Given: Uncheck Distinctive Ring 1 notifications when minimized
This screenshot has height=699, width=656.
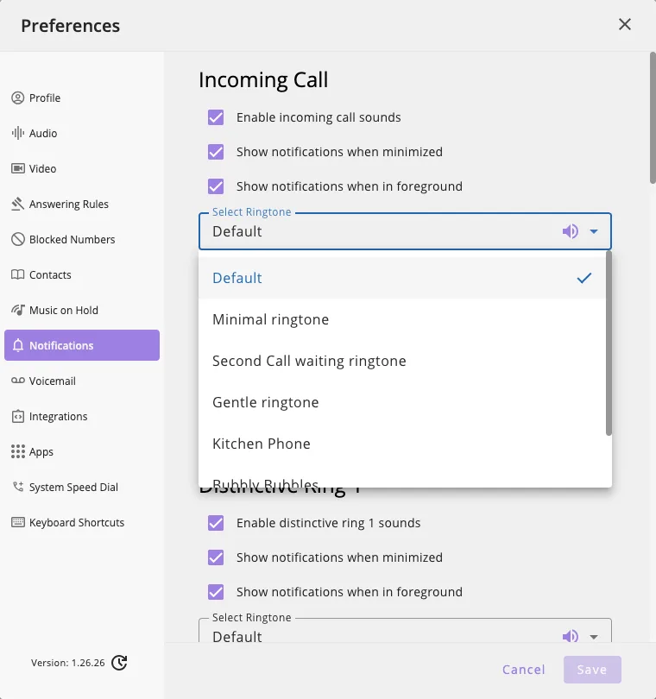Looking at the screenshot, I should click(x=216, y=557).
